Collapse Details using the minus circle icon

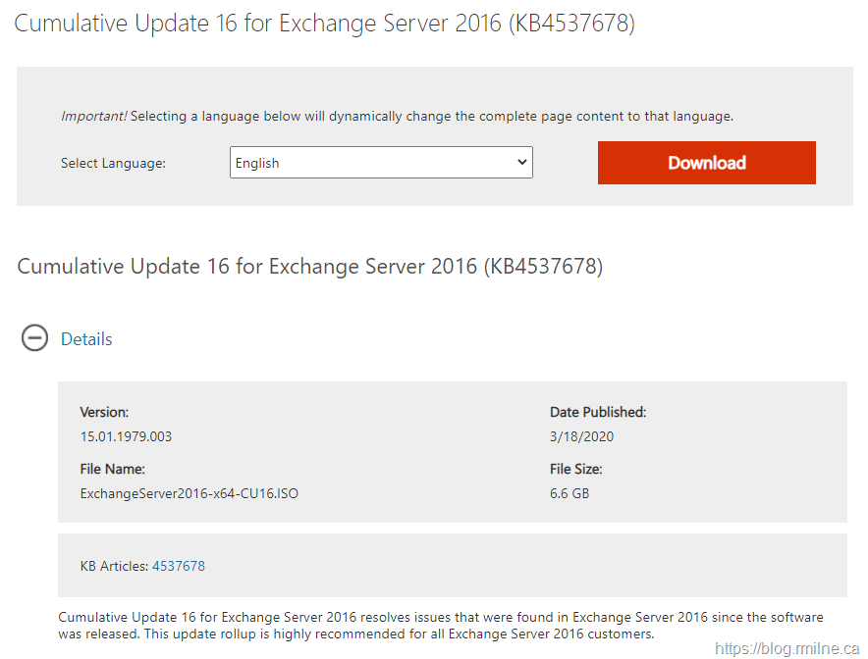[34, 339]
